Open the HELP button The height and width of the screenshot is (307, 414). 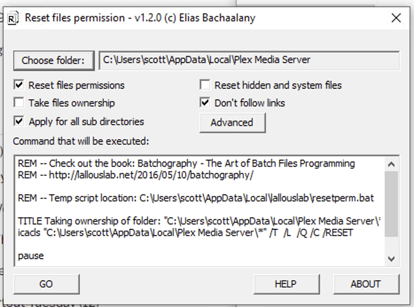coord(285,284)
